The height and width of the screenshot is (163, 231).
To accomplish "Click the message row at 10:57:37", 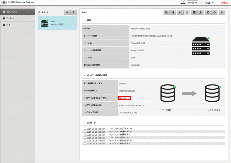I will pos(153,129).
